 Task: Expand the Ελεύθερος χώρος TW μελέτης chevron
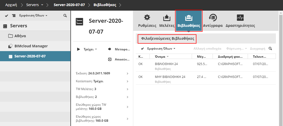pyautogui.click(x=128, y=107)
